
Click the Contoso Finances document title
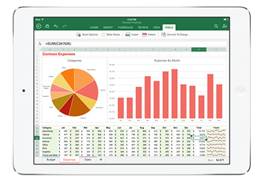pos(132,22)
